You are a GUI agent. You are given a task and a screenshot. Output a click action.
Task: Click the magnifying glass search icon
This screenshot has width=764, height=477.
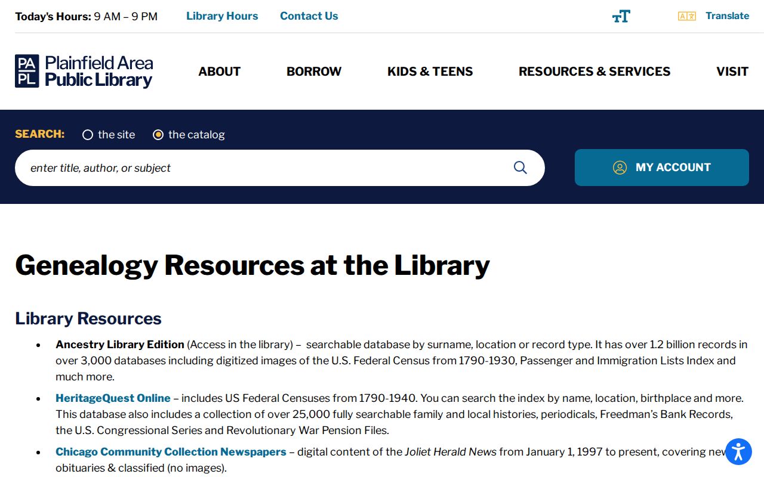[520, 168]
